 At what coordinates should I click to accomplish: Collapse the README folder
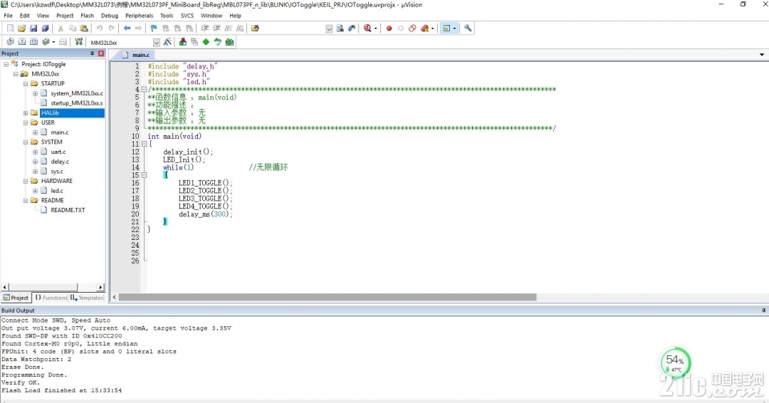click(26, 201)
